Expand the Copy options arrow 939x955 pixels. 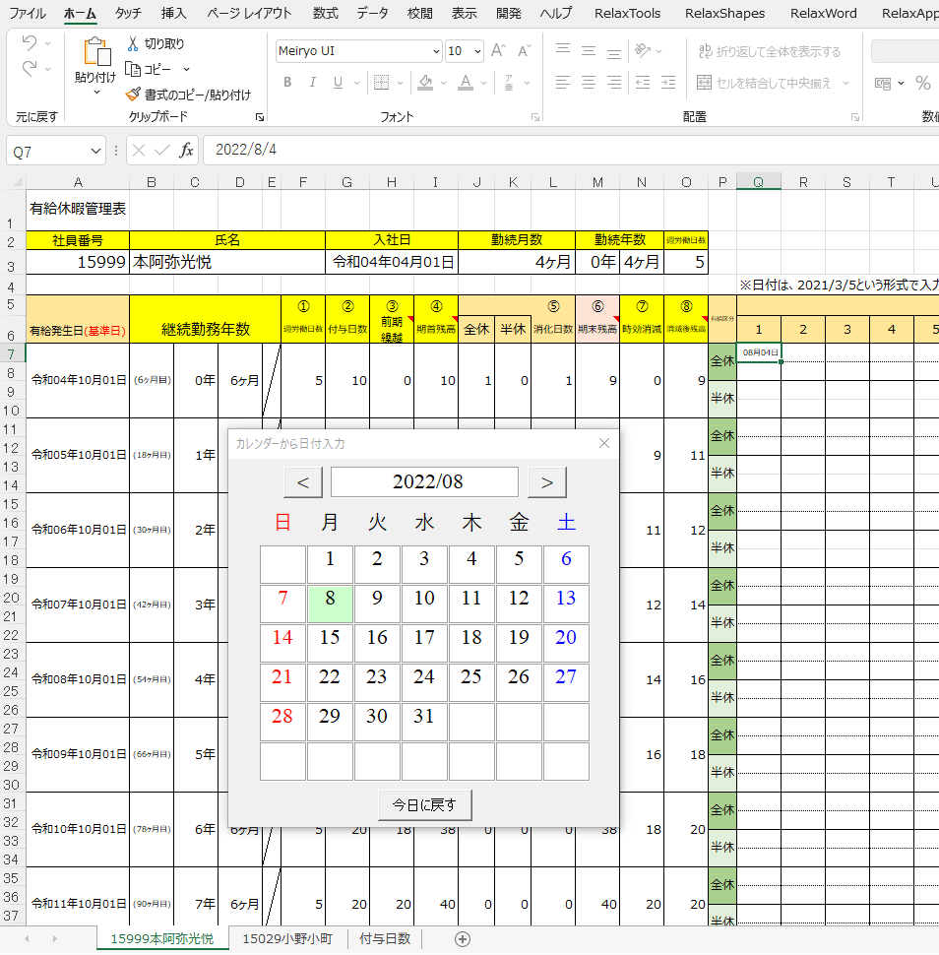point(186,70)
